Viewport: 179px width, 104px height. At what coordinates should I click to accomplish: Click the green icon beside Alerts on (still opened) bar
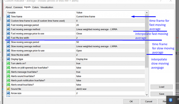8,68
